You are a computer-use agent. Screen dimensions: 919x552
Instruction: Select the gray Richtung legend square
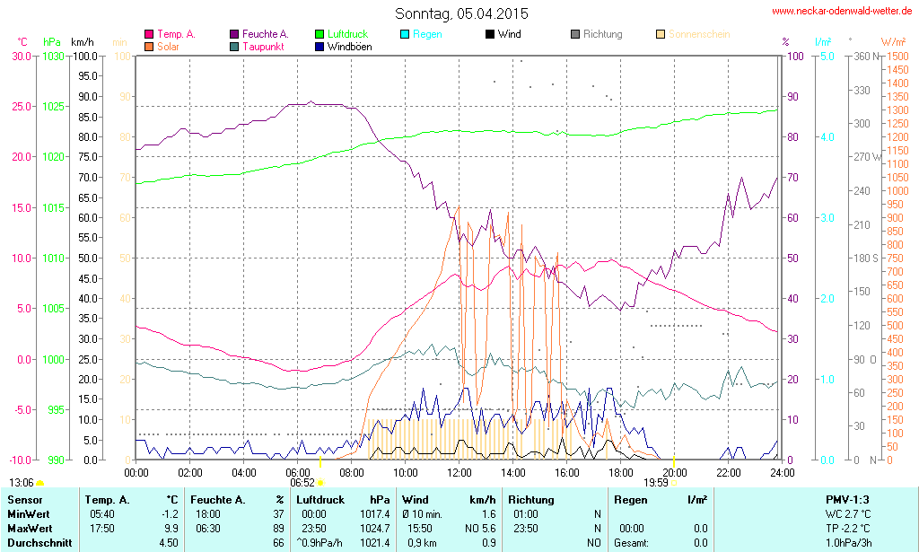pyautogui.click(x=575, y=34)
